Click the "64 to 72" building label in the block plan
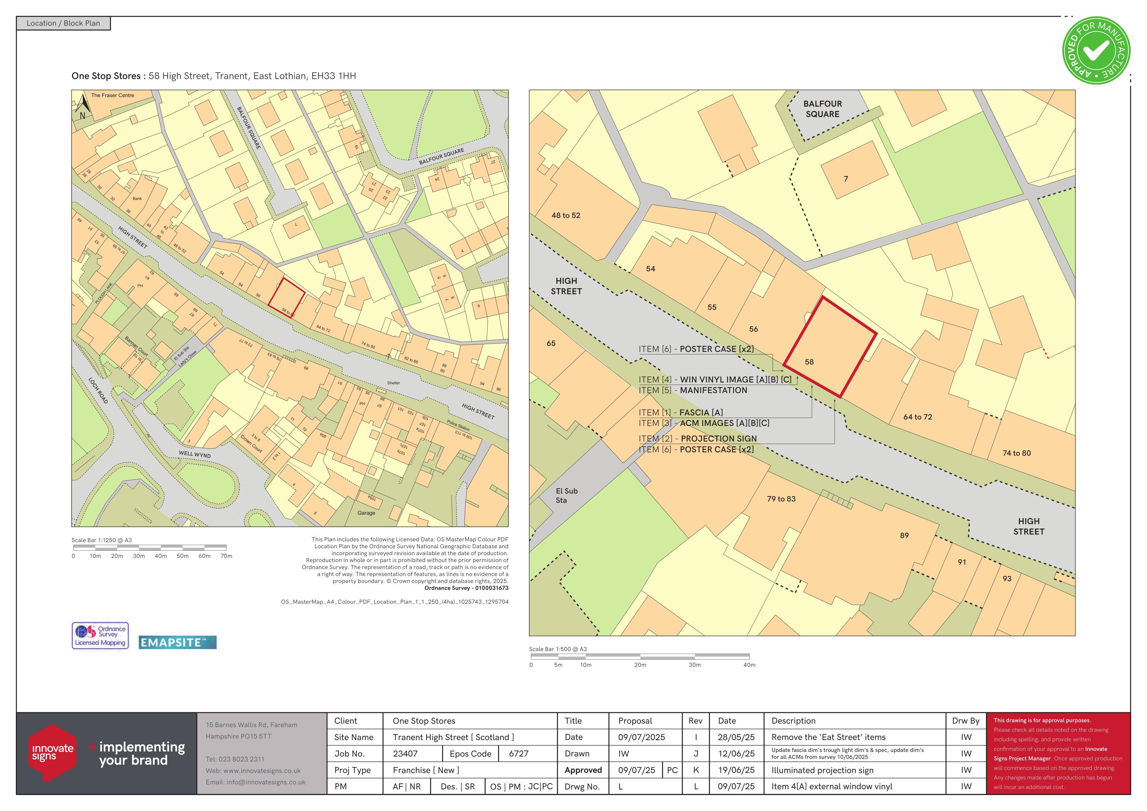 pyautogui.click(x=918, y=417)
